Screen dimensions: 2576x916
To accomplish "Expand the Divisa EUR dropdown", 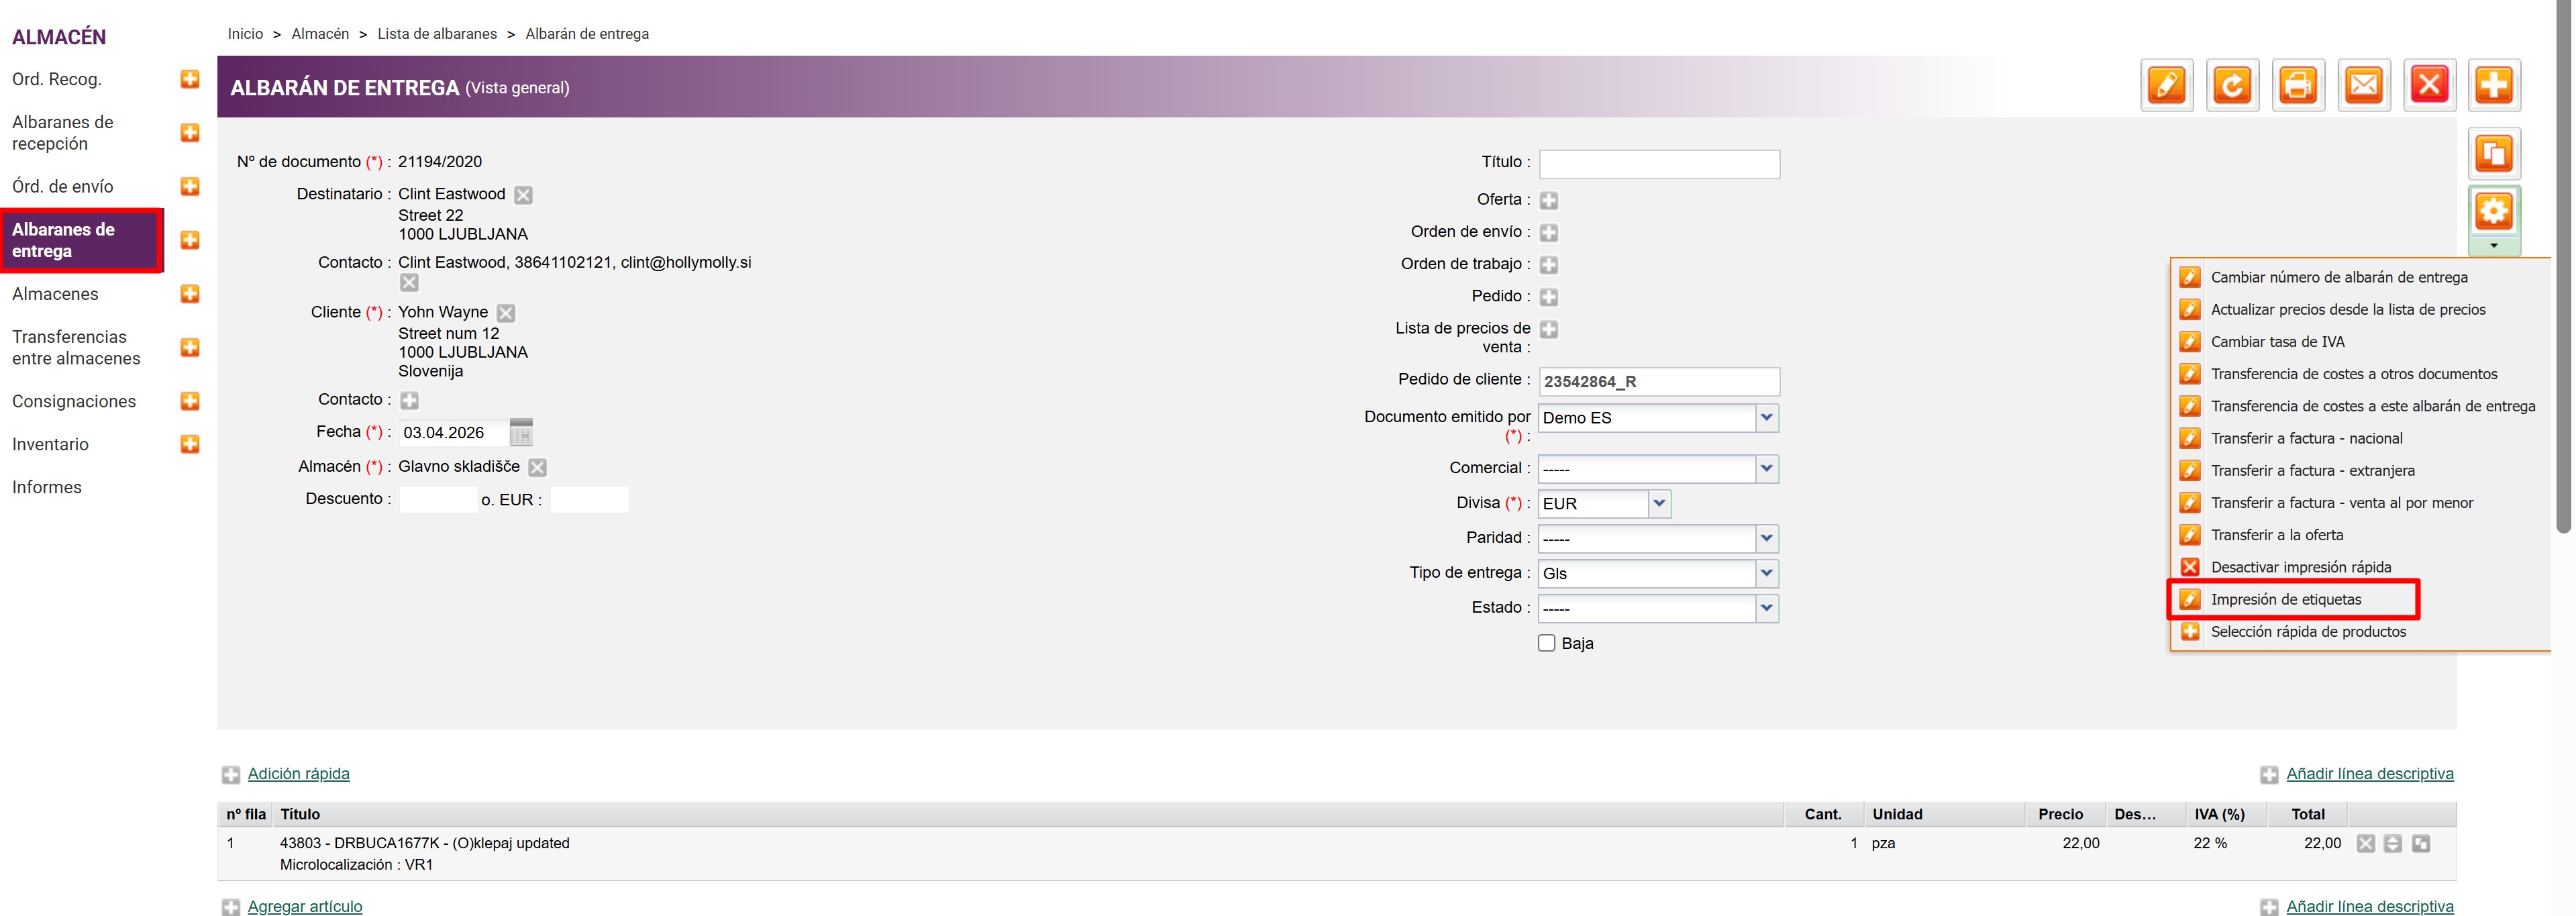I will tap(1659, 503).
